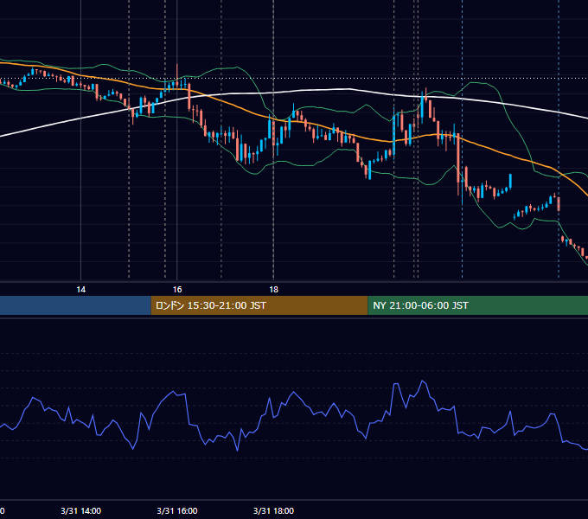Click the NY 21:00-06:00 JST session bar
This screenshot has width=588, height=519.
[477, 305]
